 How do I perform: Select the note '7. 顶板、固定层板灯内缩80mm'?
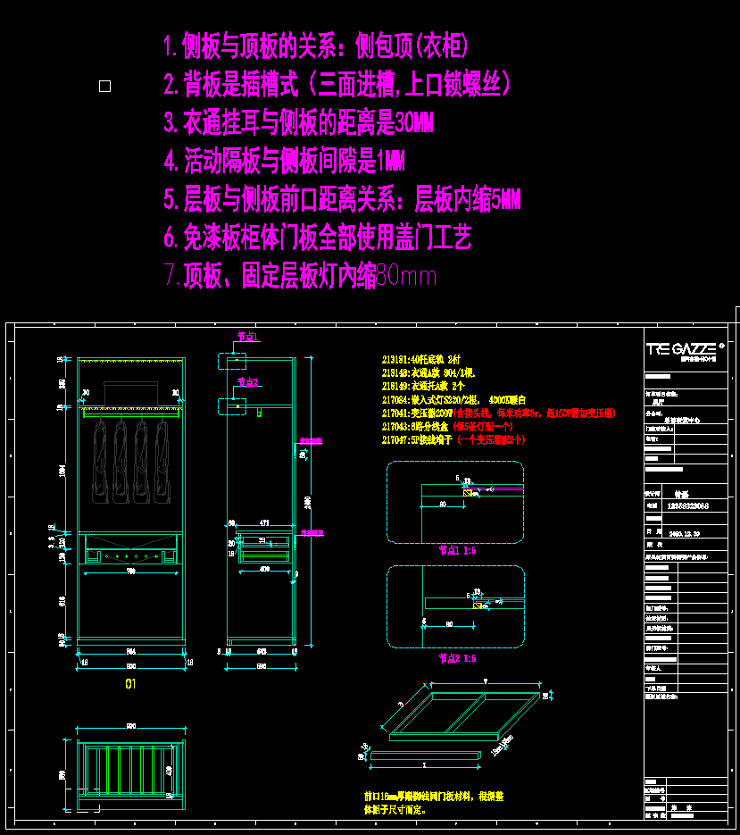pyautogui.click(x=300, y=276)
